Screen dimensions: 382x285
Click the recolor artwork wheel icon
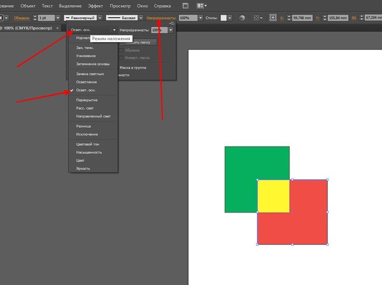(x=242, y=18)
